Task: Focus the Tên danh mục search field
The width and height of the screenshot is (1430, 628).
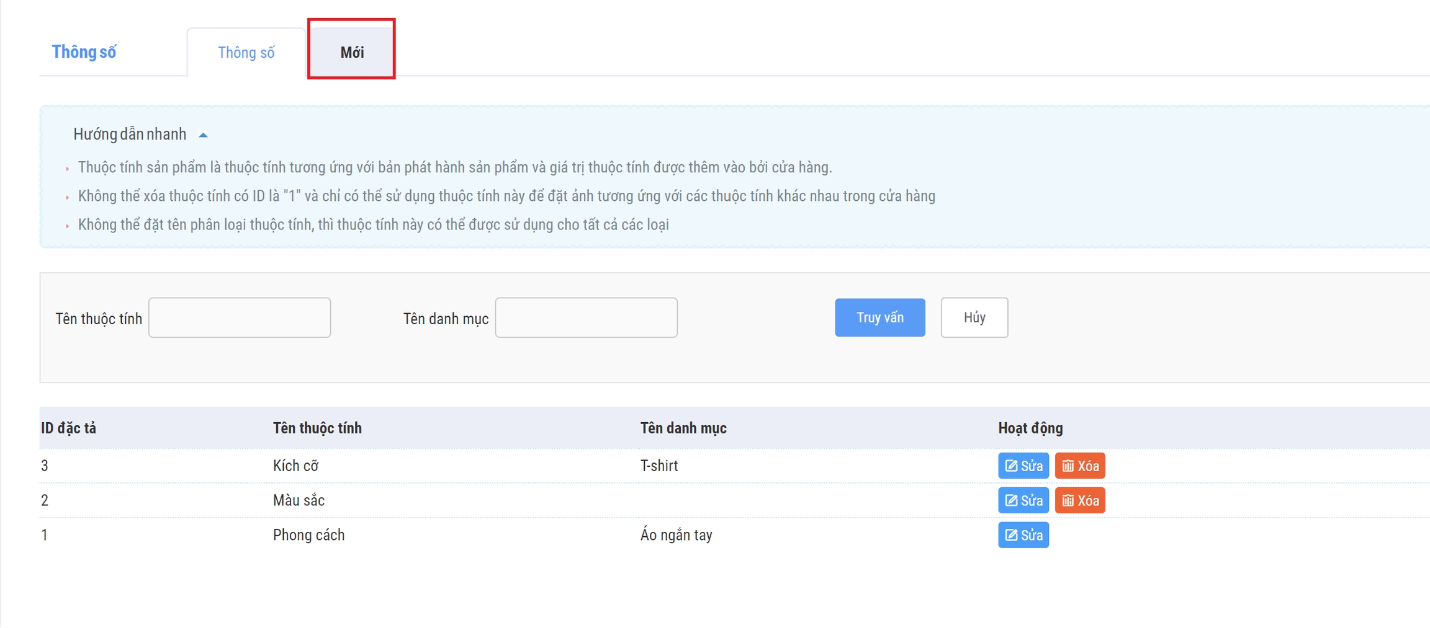Action: point(586,318)
